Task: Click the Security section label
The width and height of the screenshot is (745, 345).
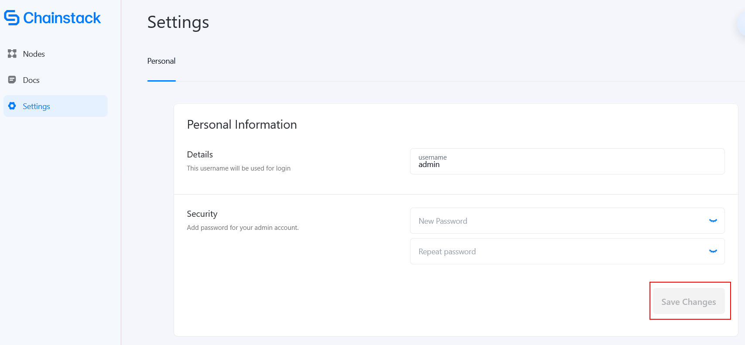Action: pos(202,214)
